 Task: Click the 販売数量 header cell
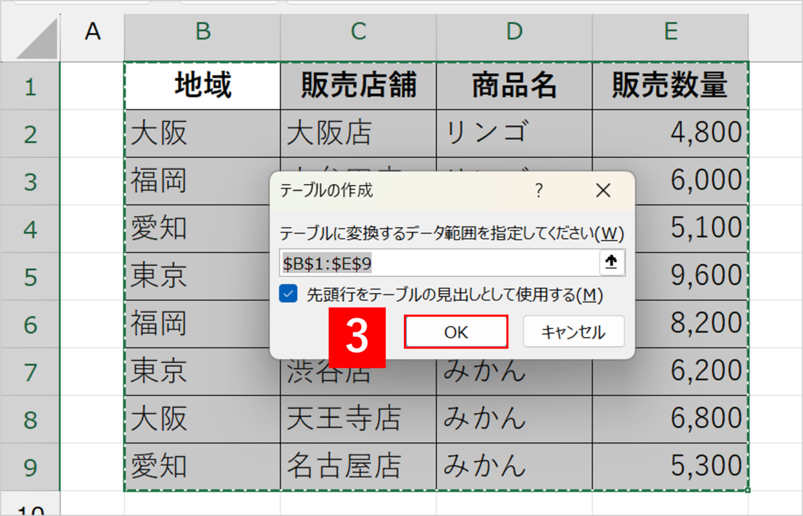click(x=670, y=85)
